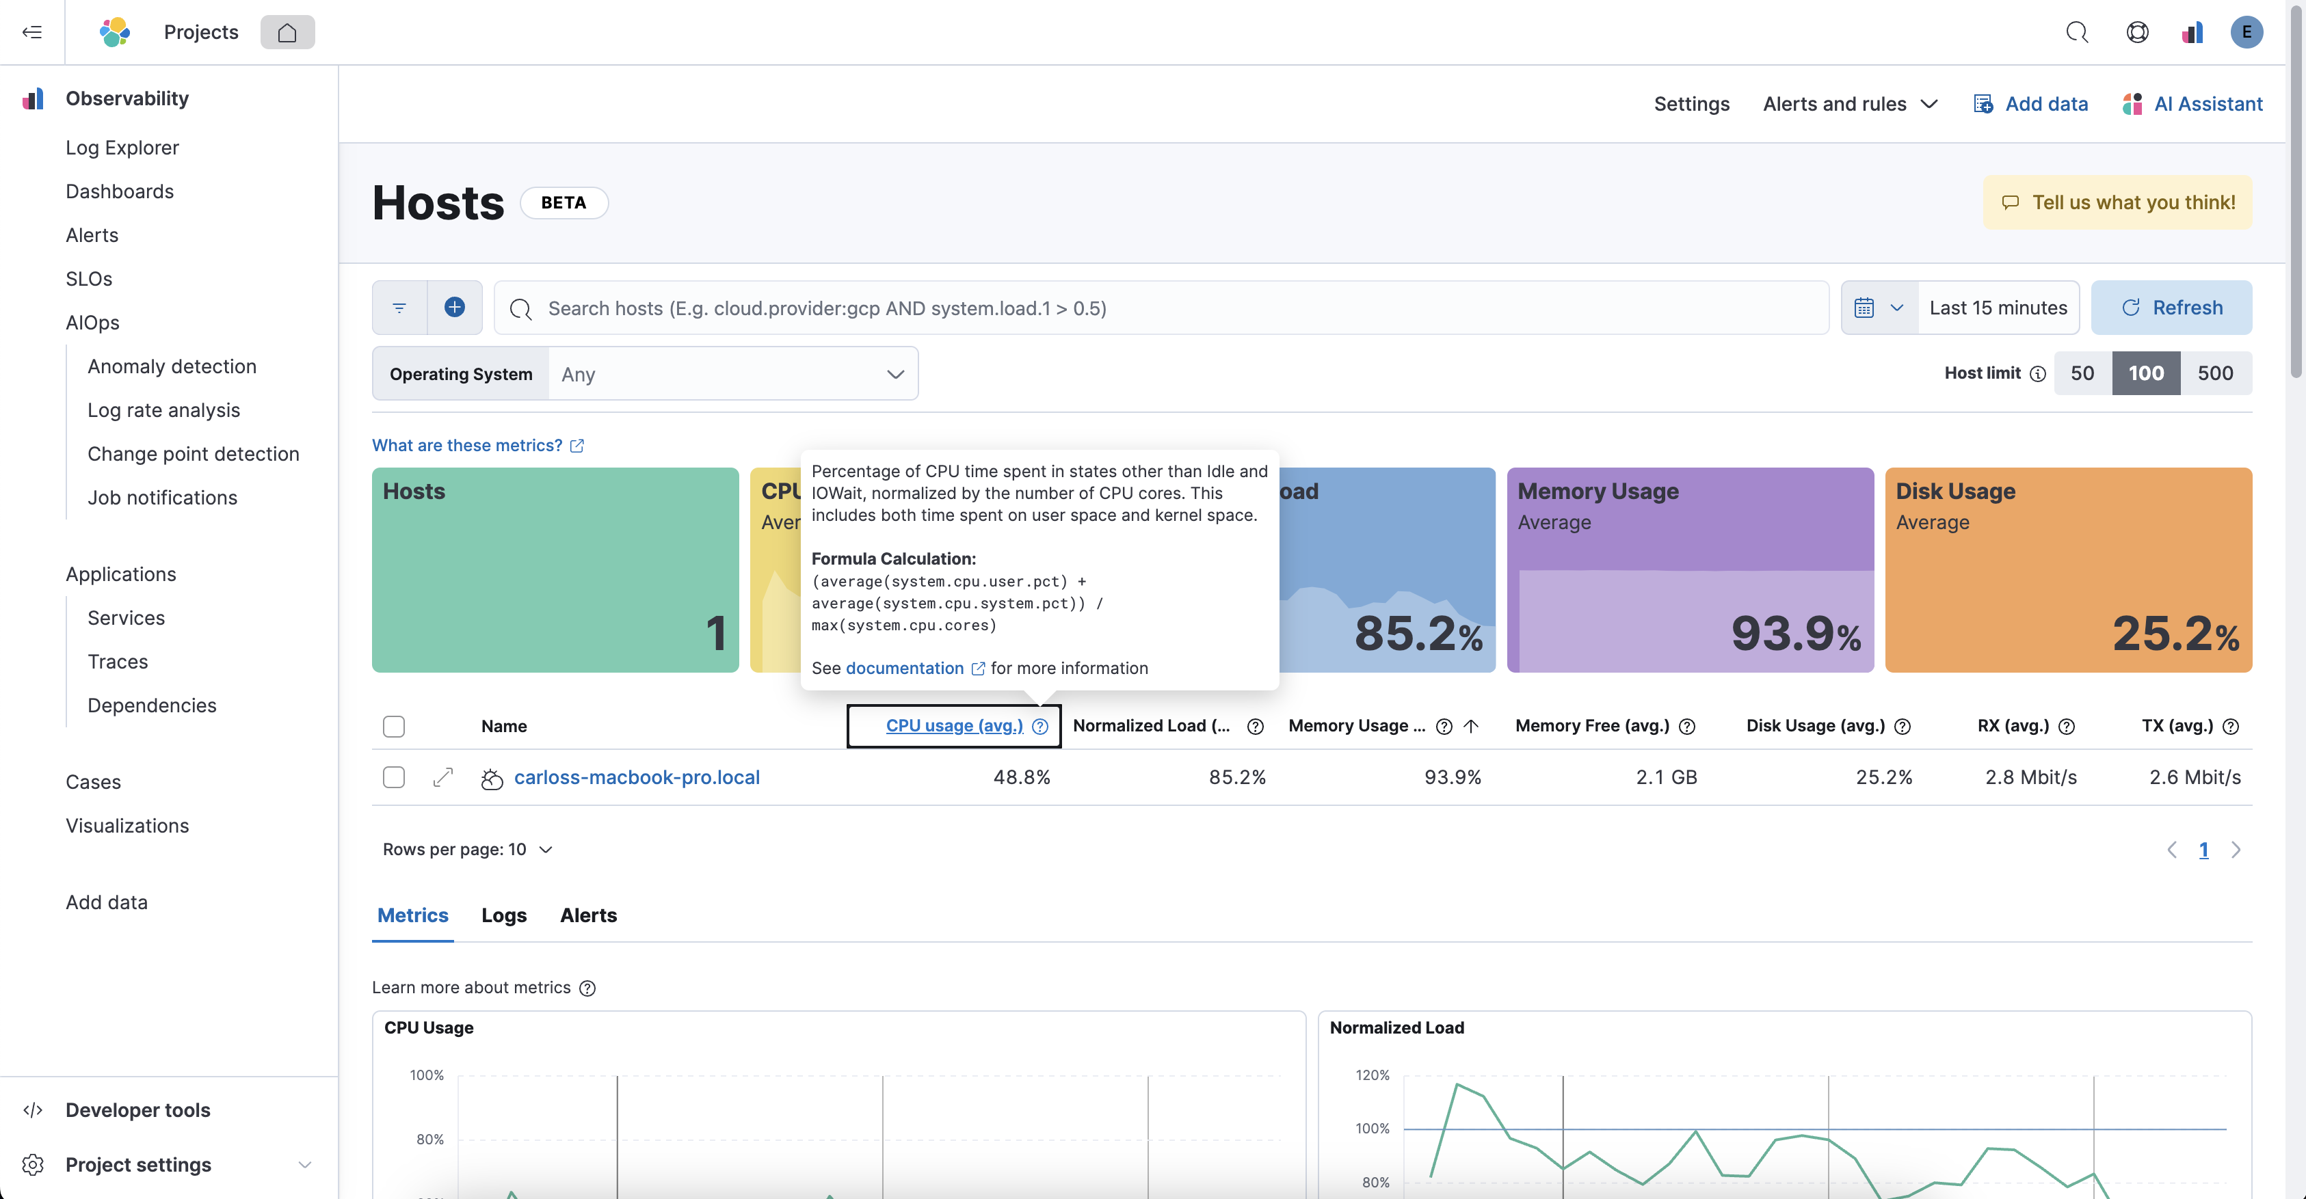Click RX (avg.) help icon
This screenshot has height=1199, width=2306.
click(x=2067, y=727)
